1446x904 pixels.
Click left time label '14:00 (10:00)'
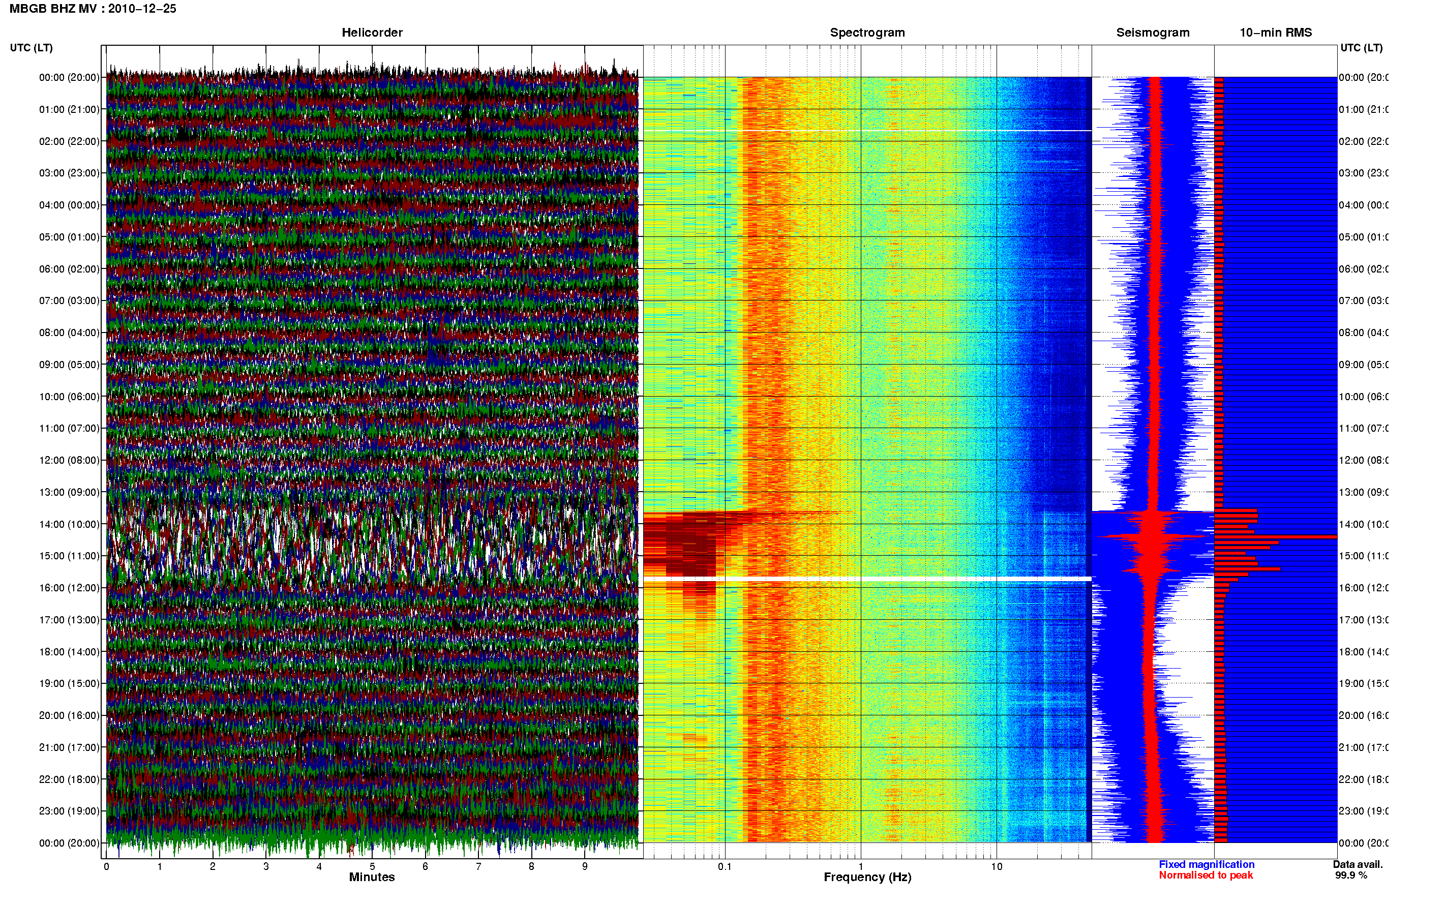point(69,524)
